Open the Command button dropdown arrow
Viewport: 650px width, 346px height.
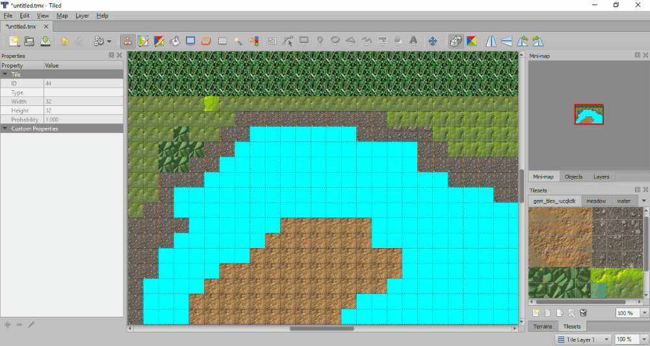click(x=109, y=42)
